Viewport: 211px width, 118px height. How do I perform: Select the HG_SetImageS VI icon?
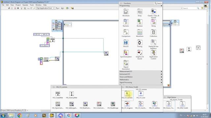click(x=72, y=104)
